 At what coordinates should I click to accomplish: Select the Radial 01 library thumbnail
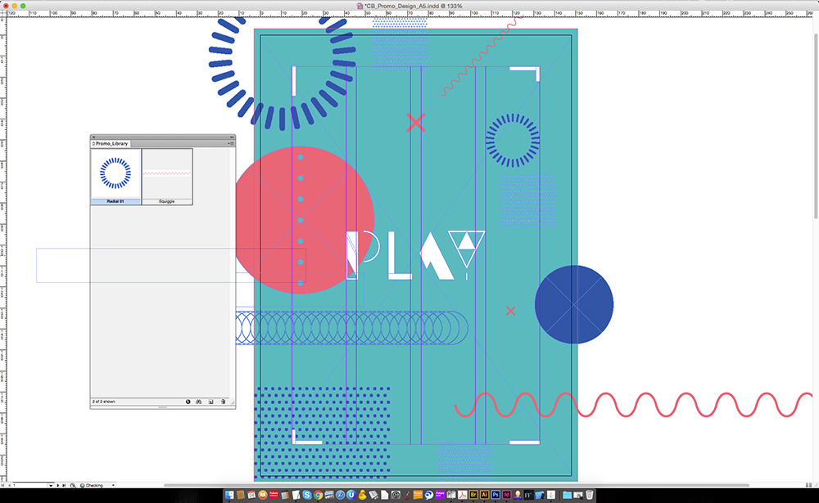point(115,177)
